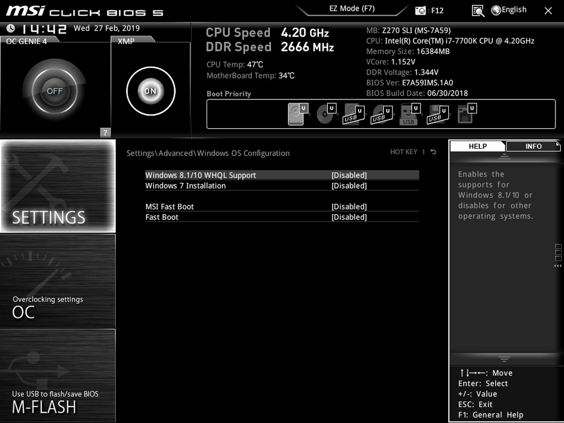The height and width of the screenshot is (423, 564).
Task: Select the HELP tab
Action: point(477,146)
